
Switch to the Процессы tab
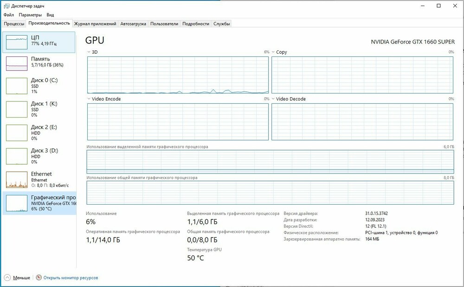pos(14,24)
